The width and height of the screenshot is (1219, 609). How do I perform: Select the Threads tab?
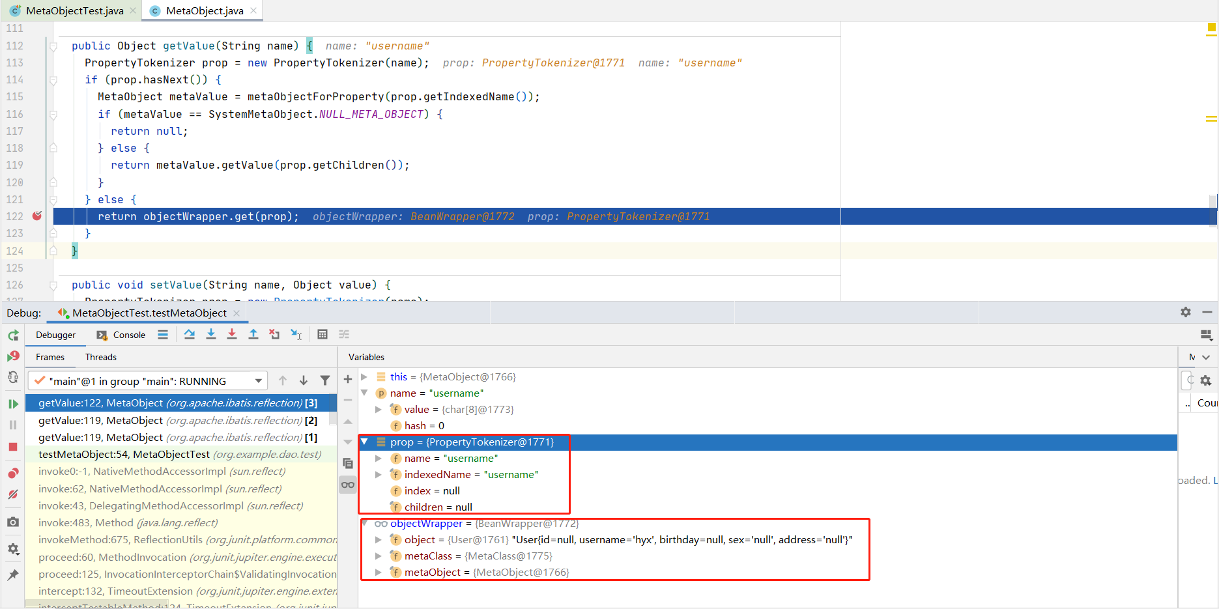coord(101,357)
